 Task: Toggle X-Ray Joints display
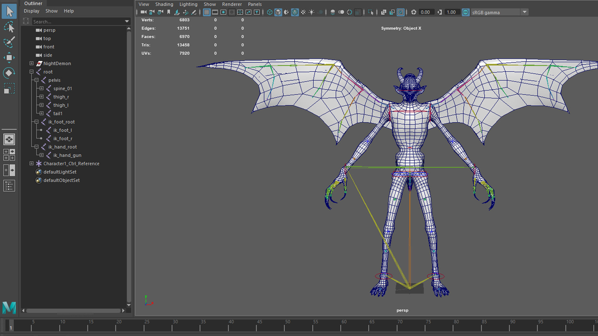point(401,12)
